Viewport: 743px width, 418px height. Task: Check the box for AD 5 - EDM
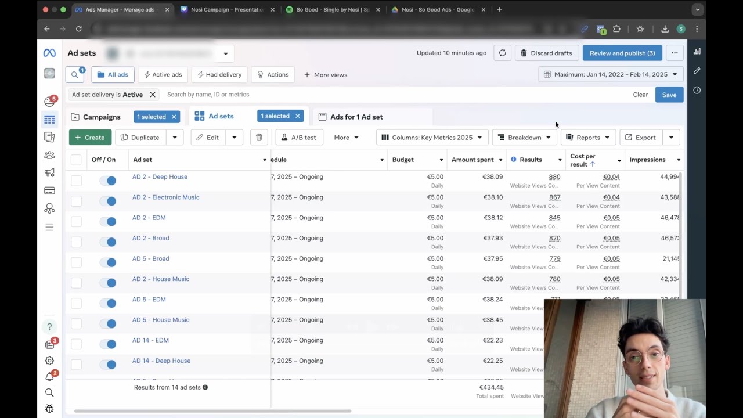click(x=76, y=303)
